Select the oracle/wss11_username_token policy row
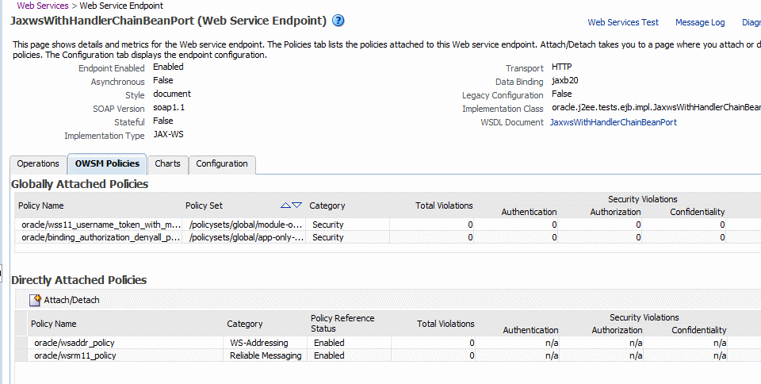The height and width of the screenshot is (384, 761). pyautogui.click(x=101, y=225)
